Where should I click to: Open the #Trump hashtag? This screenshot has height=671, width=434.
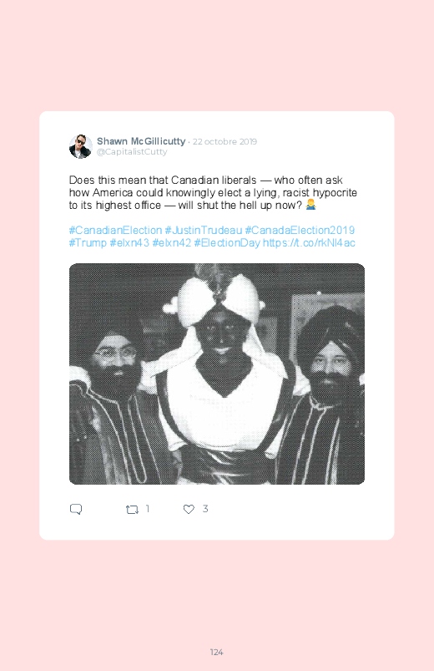pos(88,243)
